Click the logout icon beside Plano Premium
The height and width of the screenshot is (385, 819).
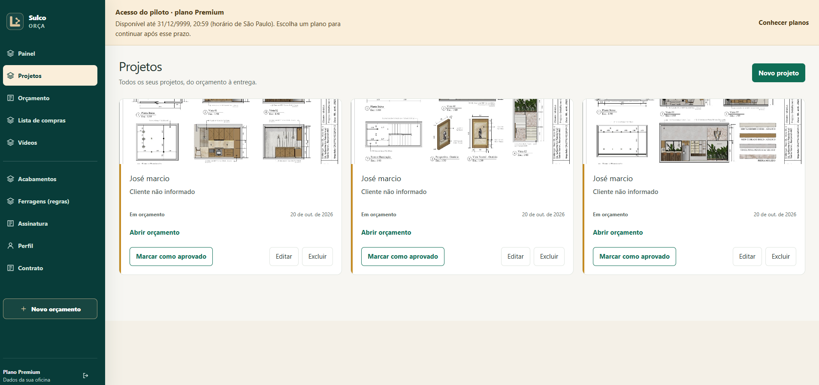(86, 376)
